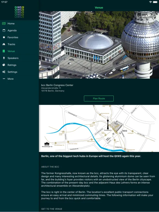
Task: Click the "10178 Berlin, Germany" line
Action: click(x=53, y=91)
